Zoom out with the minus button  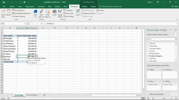coord(157,98)
